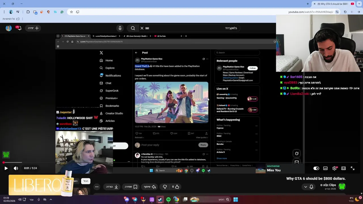The image size is (363, 204).
Task: Click the youtube.com address bar URL
Action: 311,12
